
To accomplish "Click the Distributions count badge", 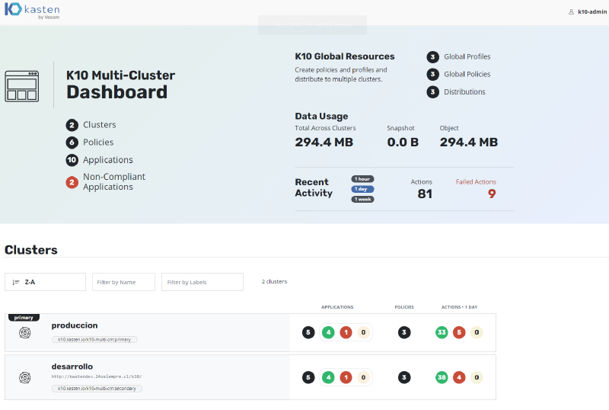I will tap(432, 91).
